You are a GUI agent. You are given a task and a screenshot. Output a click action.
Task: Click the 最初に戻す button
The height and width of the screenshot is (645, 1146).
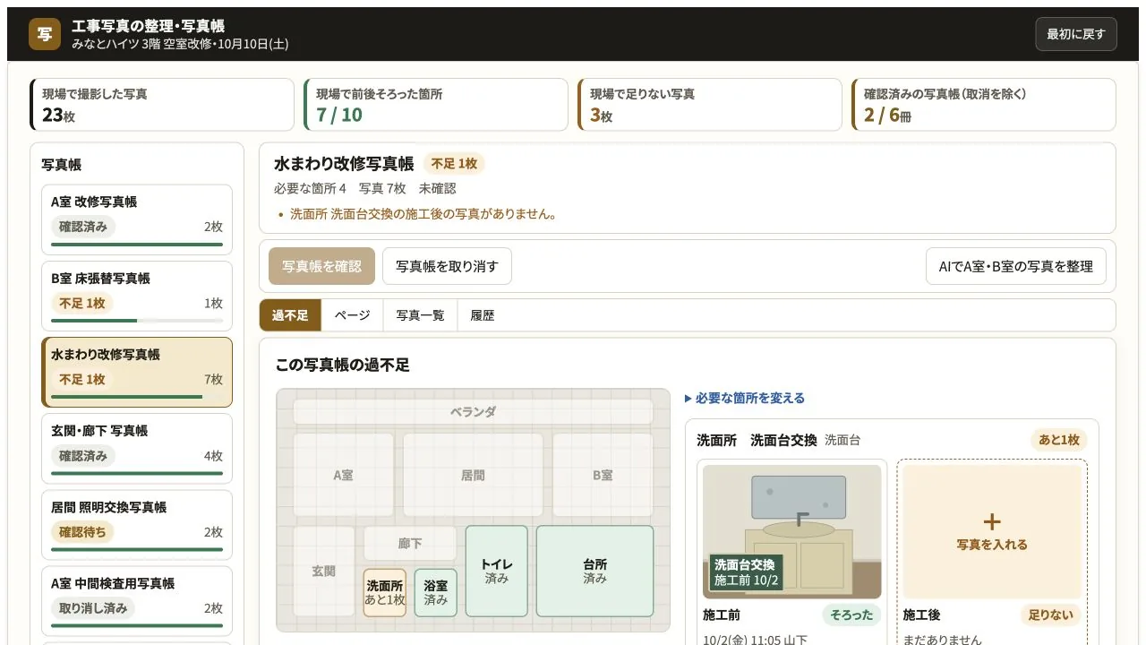coord(1075,34)
